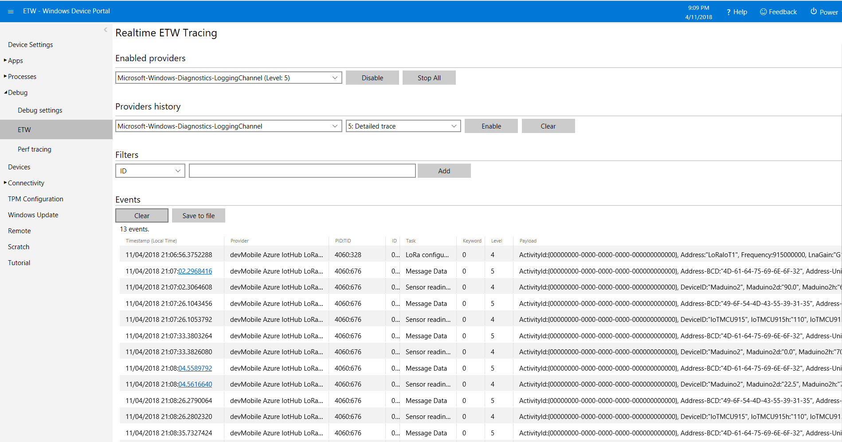Click Save to file button
The width and height of the screenshot is (842, 442).
click(x=199, y=215)
